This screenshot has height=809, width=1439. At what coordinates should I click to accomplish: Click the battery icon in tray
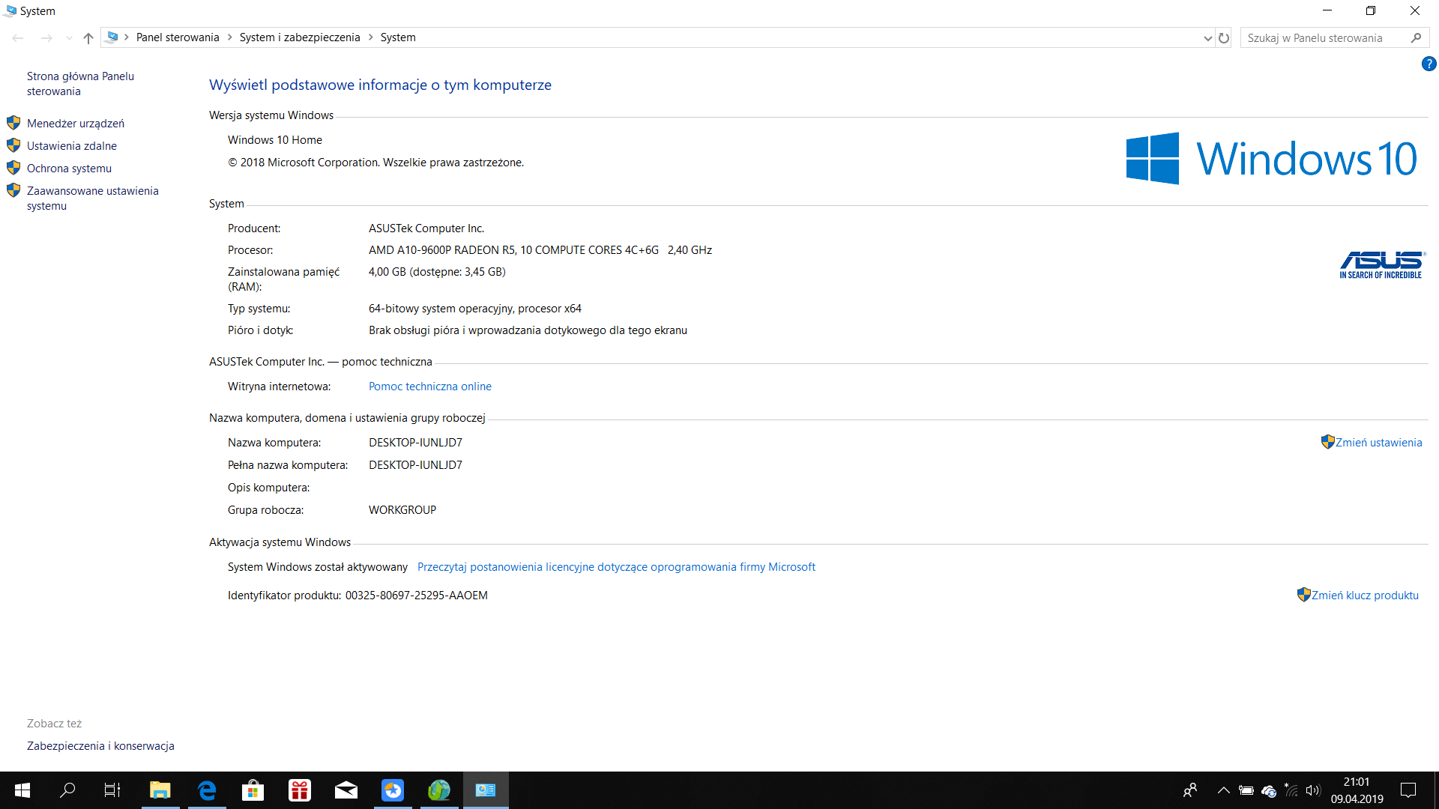1246,790
